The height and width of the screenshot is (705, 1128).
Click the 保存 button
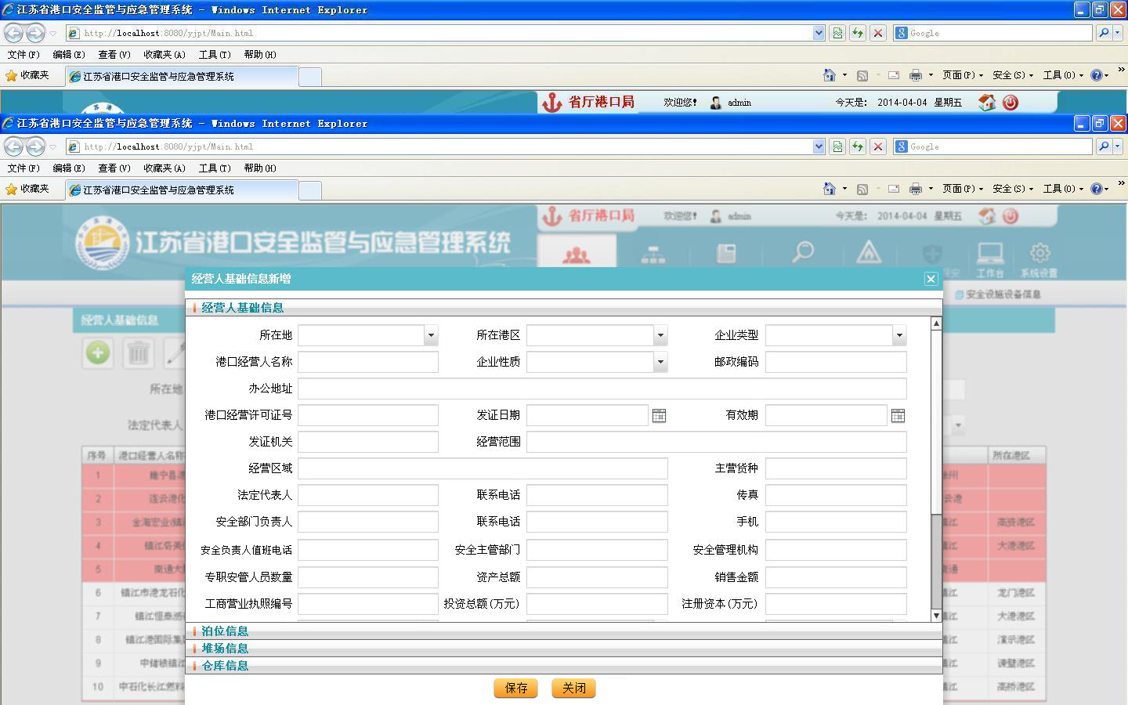click(x=515, y=688)
